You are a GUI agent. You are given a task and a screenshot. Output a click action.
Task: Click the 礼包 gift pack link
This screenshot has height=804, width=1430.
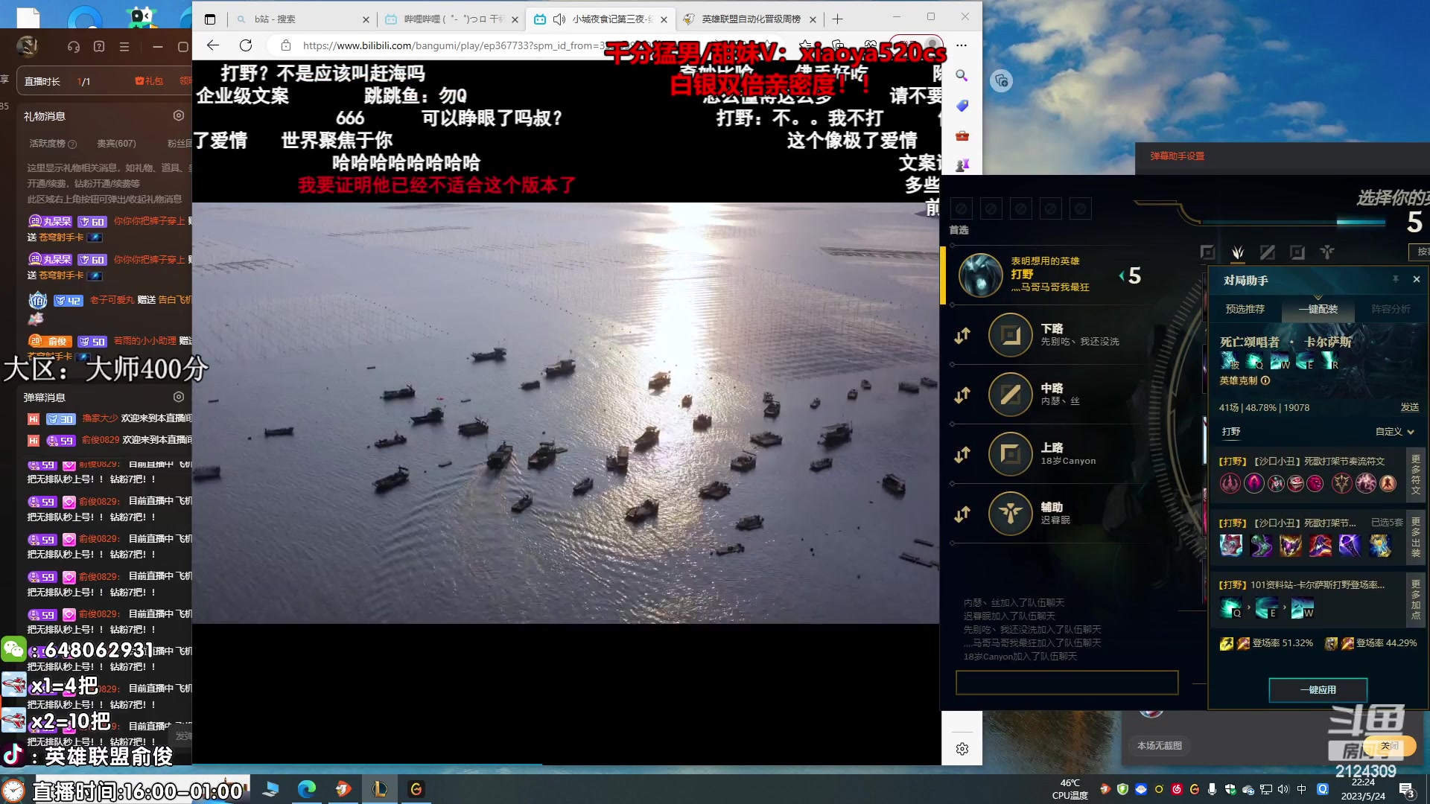[x=149, y=81]
